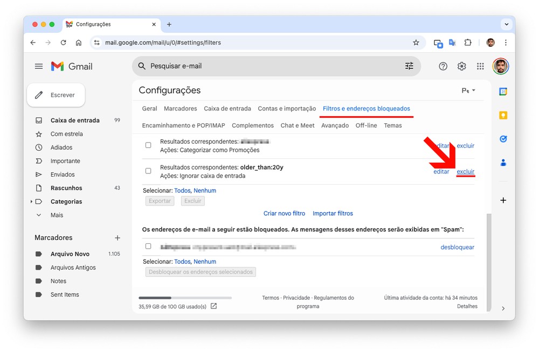Click the search options filter icon

(x=409, y=66)
